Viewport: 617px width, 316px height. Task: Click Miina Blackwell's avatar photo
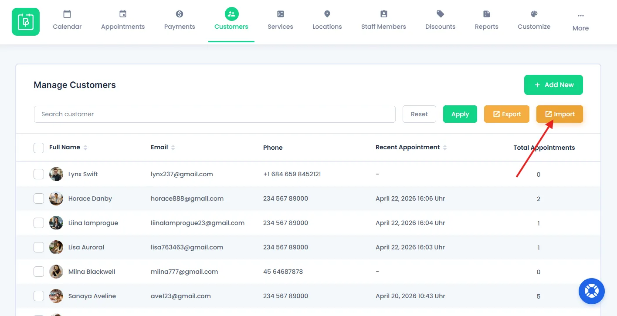point(56,272)
